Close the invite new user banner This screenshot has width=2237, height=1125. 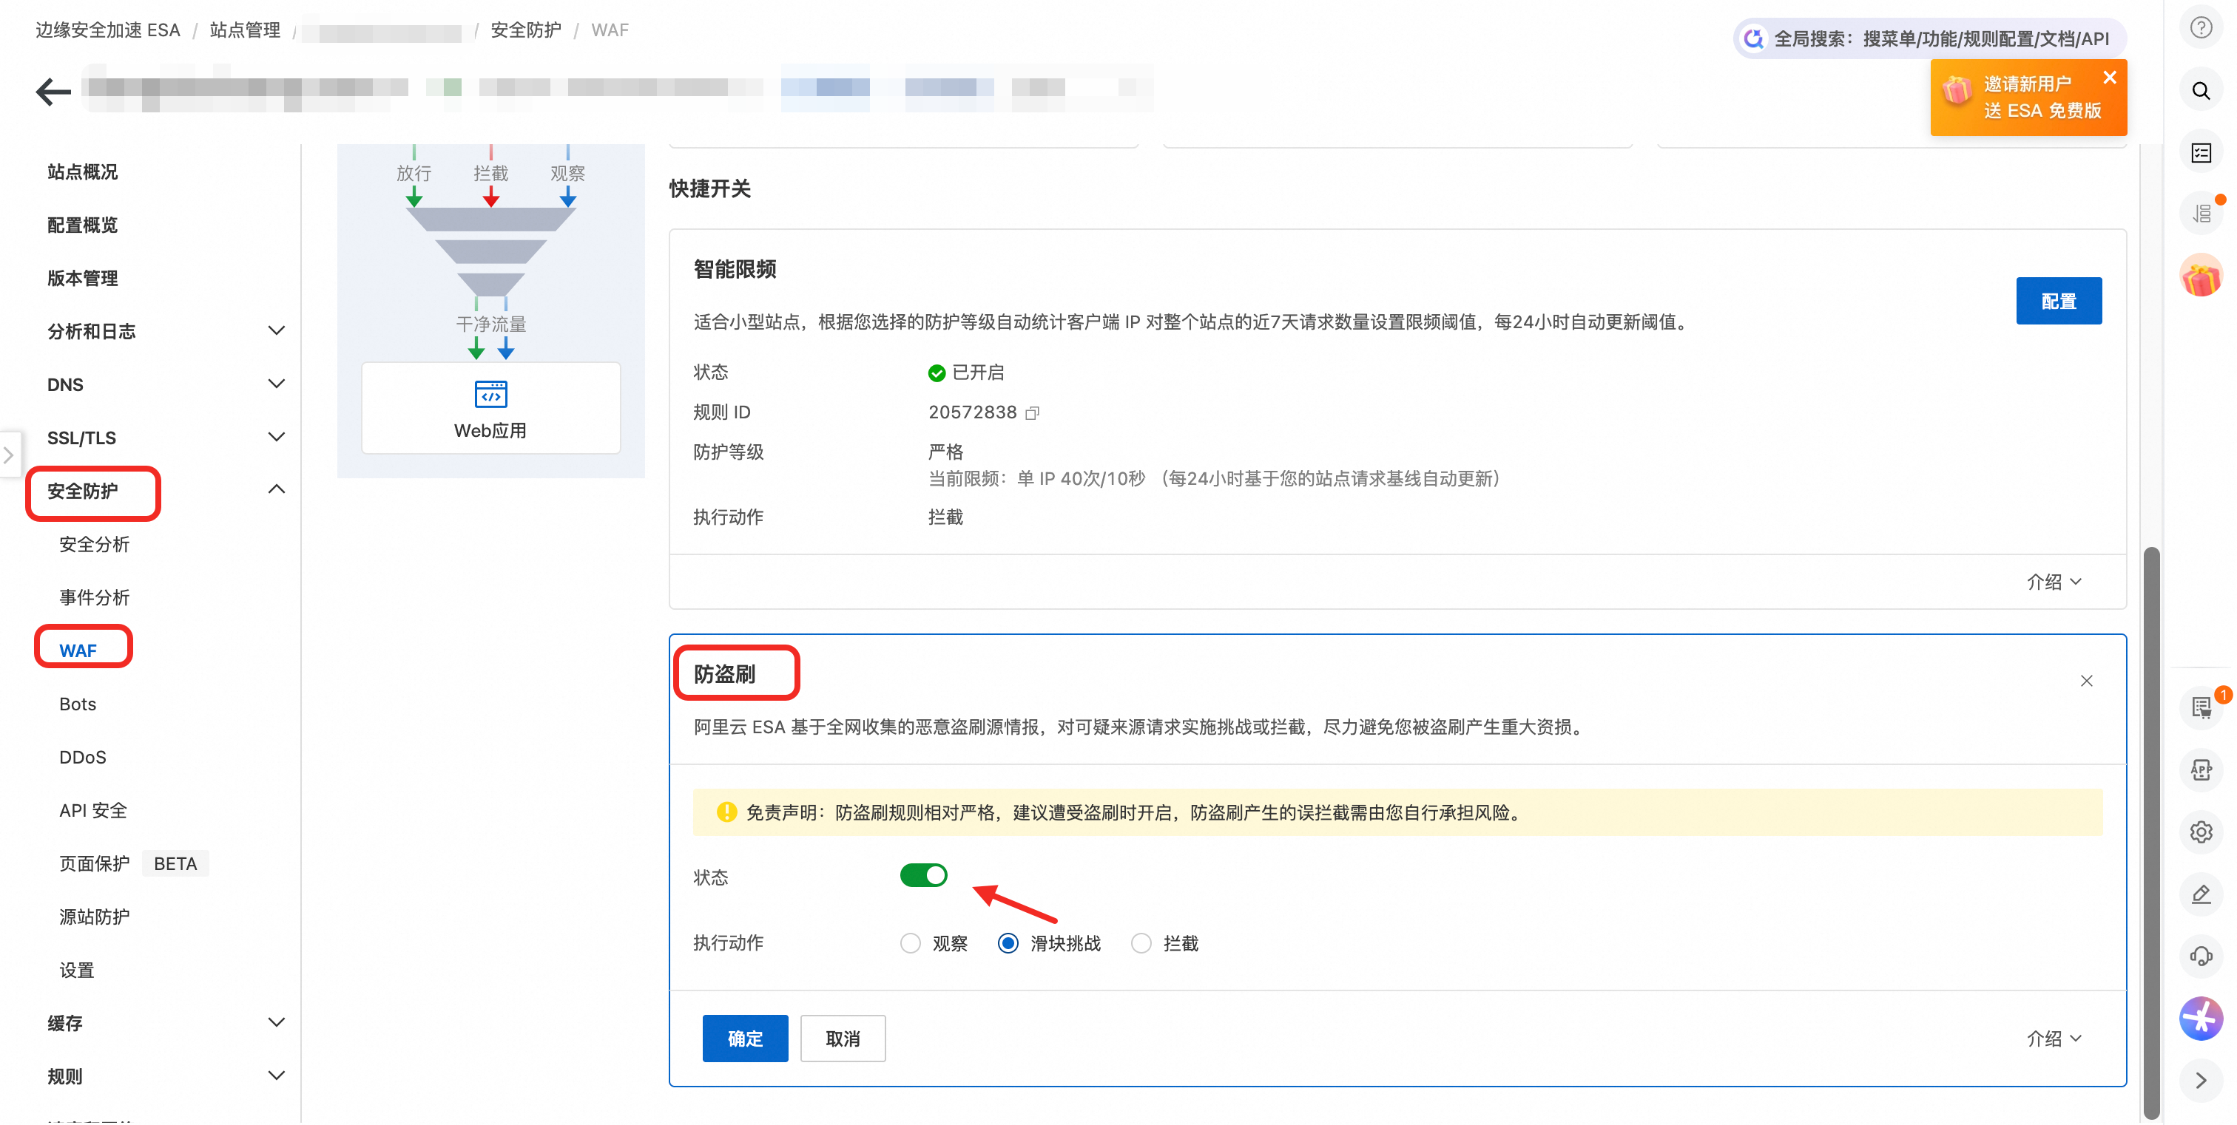tap(2109, 77)
